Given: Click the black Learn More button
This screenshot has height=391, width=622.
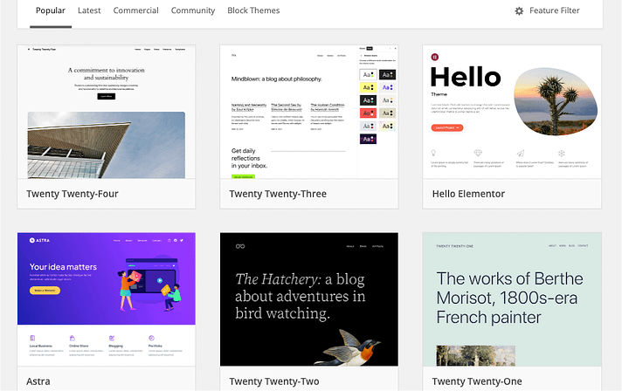Looking at the screenshot, I should pyautogui.click(x=107, y=96).
